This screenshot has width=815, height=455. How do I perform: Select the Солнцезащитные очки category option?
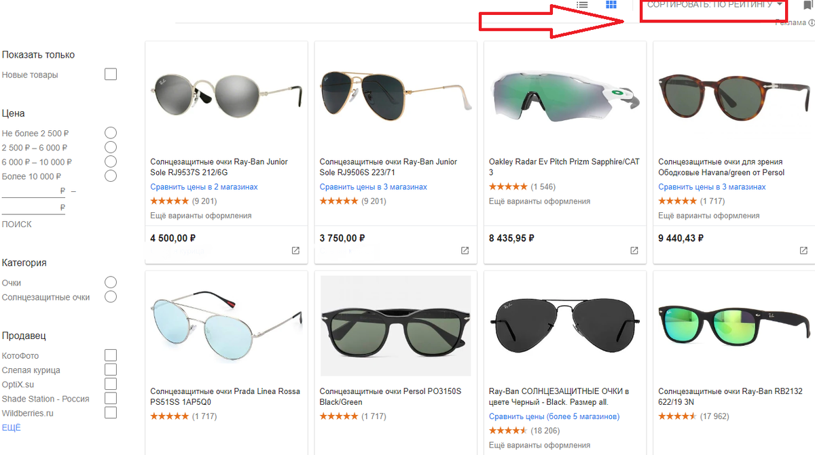point(111,297)
